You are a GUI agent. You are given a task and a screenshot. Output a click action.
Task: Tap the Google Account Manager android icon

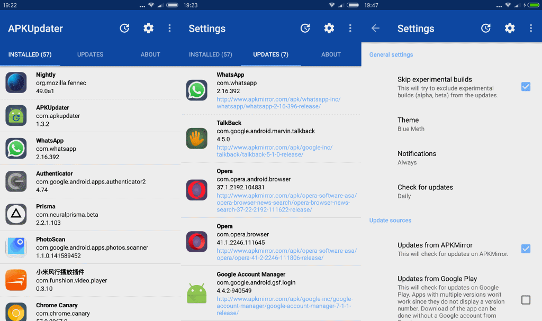point(196,293)
